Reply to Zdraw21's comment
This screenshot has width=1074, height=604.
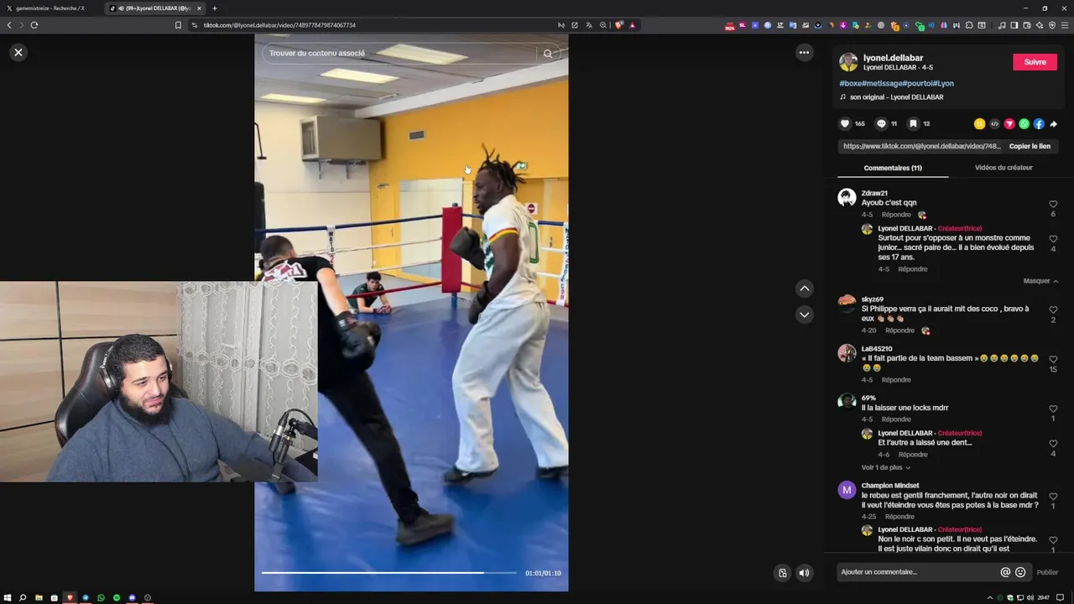coord(896,215)
